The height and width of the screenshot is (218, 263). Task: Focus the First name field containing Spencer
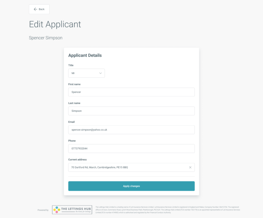coord(131,92)
